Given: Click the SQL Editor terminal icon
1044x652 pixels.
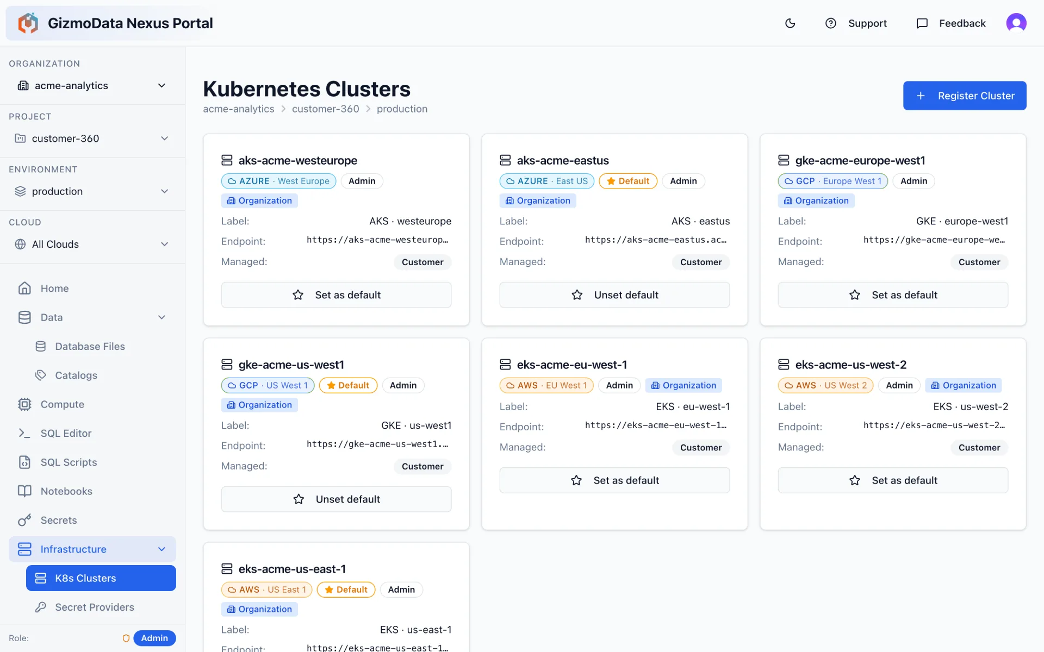Looking at the screenshot, I should 24,433.
